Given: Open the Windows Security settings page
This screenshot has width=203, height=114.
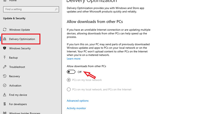Looking at the screenshot, I should pos(20,48).
